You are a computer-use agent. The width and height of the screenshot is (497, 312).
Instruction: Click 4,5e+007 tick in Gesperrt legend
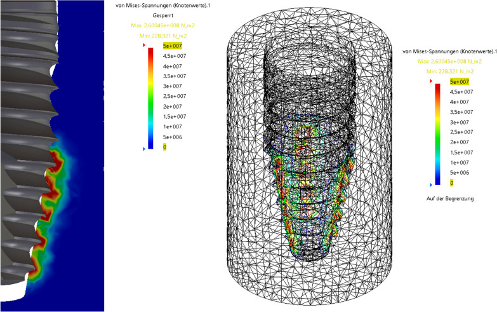pyautogui.click(x=175, y=56)
